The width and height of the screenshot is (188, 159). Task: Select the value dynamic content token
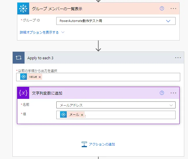coord(33,77)
